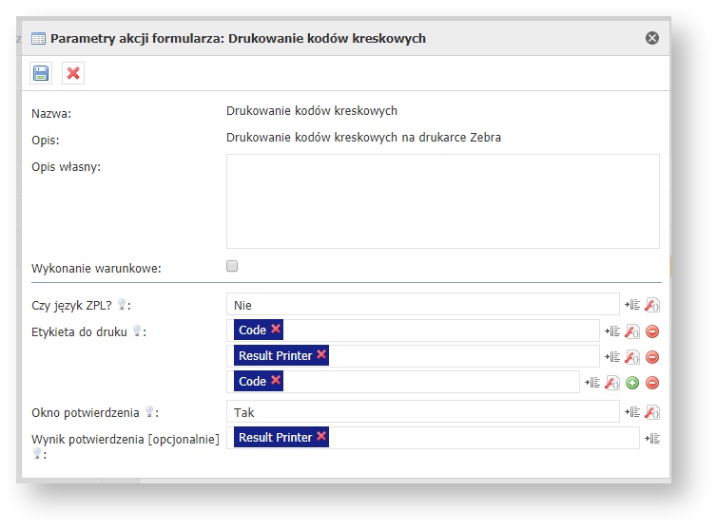
Task: Click the Okno potwierdzenia field showing Tak
Action: click(x=423, y=412)
